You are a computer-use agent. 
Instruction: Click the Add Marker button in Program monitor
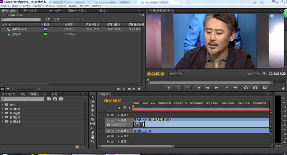(x=168, y=88)
